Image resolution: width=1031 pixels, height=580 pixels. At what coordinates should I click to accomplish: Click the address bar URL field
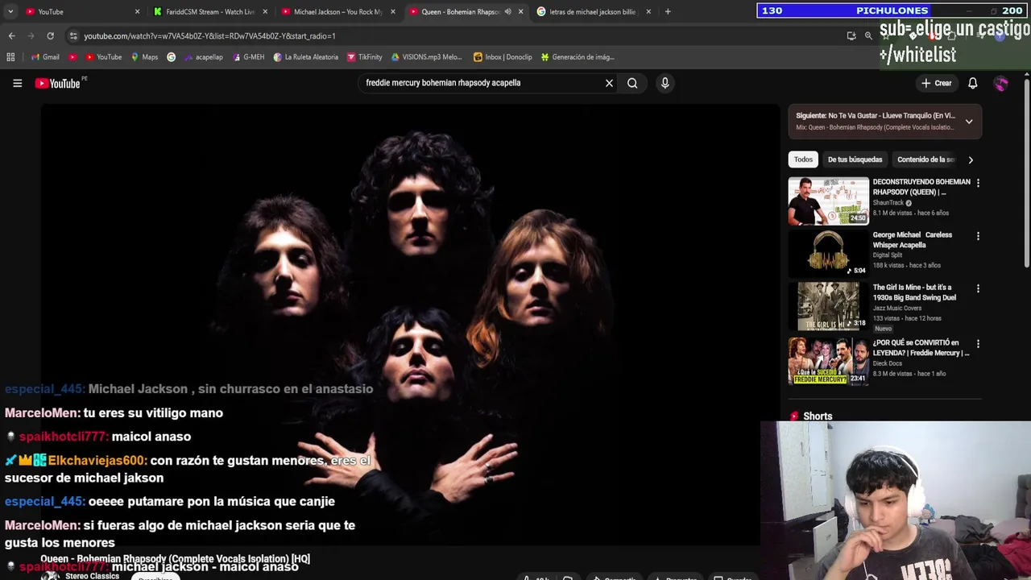[x=451, y=35]
